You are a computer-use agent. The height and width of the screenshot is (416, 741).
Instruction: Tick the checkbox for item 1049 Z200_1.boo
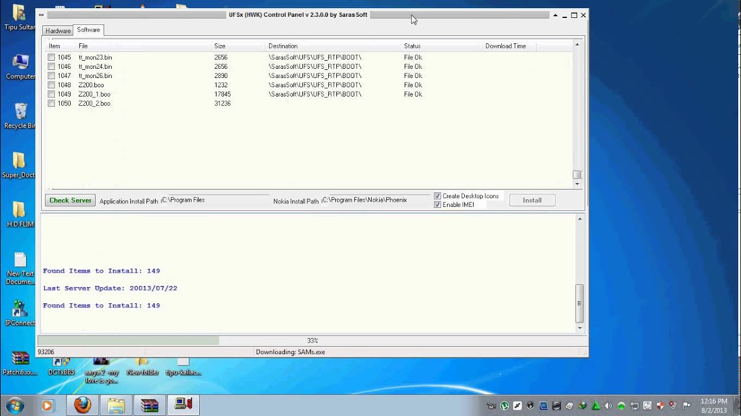tap(52, 94)
